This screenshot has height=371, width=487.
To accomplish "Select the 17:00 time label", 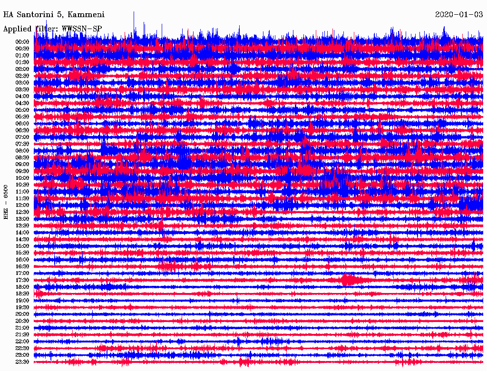I will click(22, 273).
